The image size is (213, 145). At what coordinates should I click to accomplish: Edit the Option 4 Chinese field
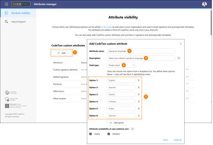(x=121, y=102)
